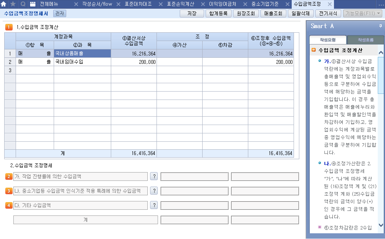Close the 수입금액조정 tab
Screen dimensions: 385x239
pyautogui.click(x=330, y=4)
